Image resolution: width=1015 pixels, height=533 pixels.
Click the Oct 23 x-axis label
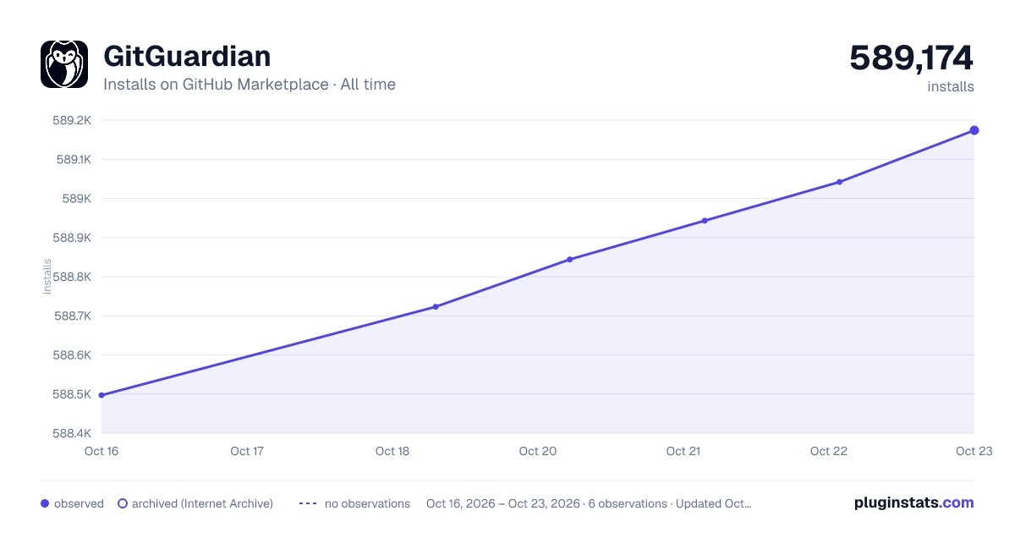(973, 451)
